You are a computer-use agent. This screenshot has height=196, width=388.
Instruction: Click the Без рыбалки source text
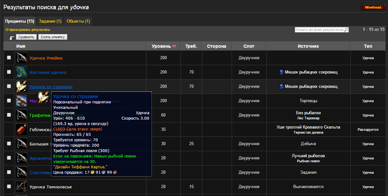(x=308, y=113)
